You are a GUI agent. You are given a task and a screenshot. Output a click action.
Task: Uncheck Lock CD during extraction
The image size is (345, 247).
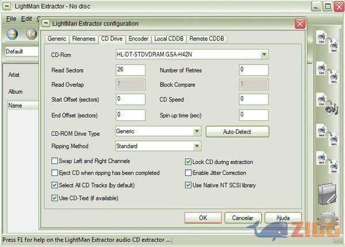(188, 162)
